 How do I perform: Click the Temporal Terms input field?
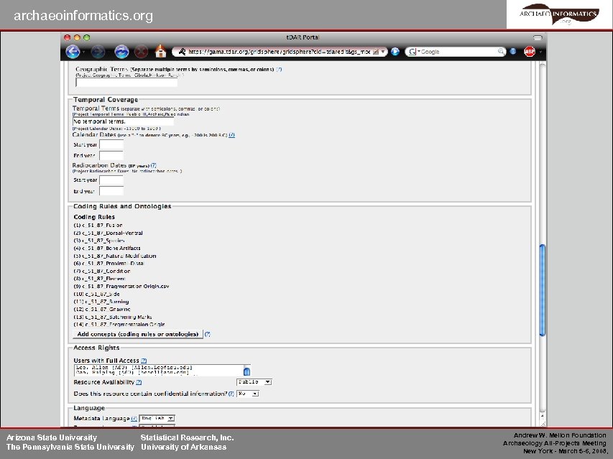tap(123, 121)
